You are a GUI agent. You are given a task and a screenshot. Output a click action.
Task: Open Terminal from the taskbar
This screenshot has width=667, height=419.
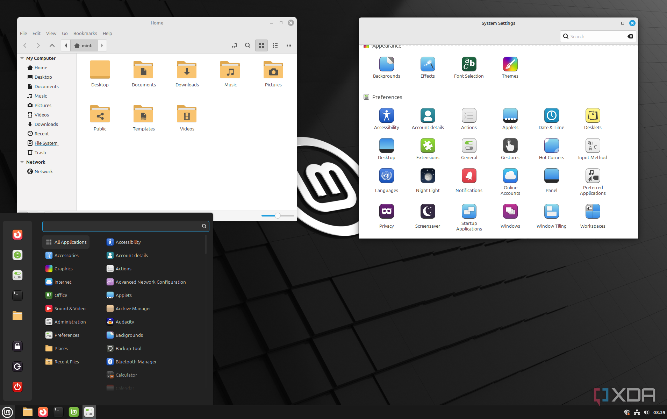click(x=58, y=412)
